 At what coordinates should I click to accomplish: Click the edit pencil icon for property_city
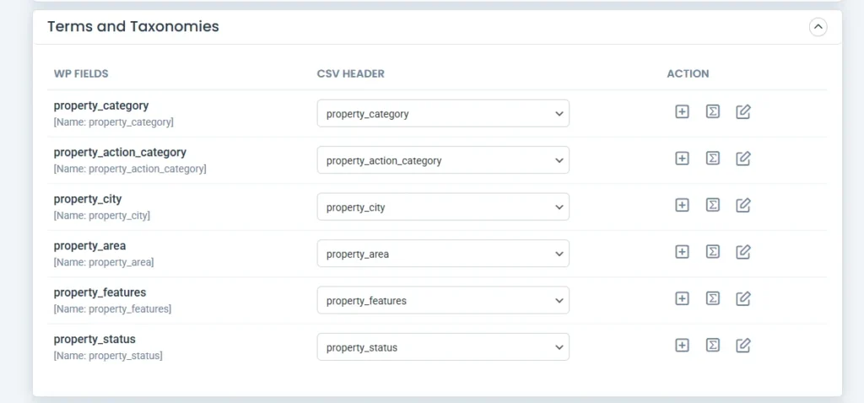click(x=743, y=205)
